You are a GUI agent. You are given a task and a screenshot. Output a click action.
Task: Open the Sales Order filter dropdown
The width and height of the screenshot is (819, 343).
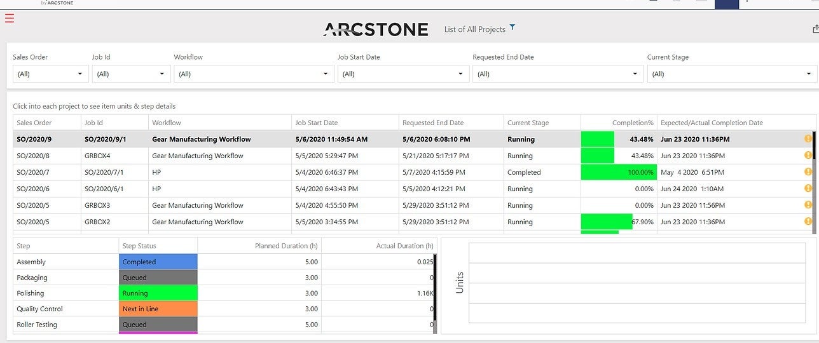click(51, 74)
